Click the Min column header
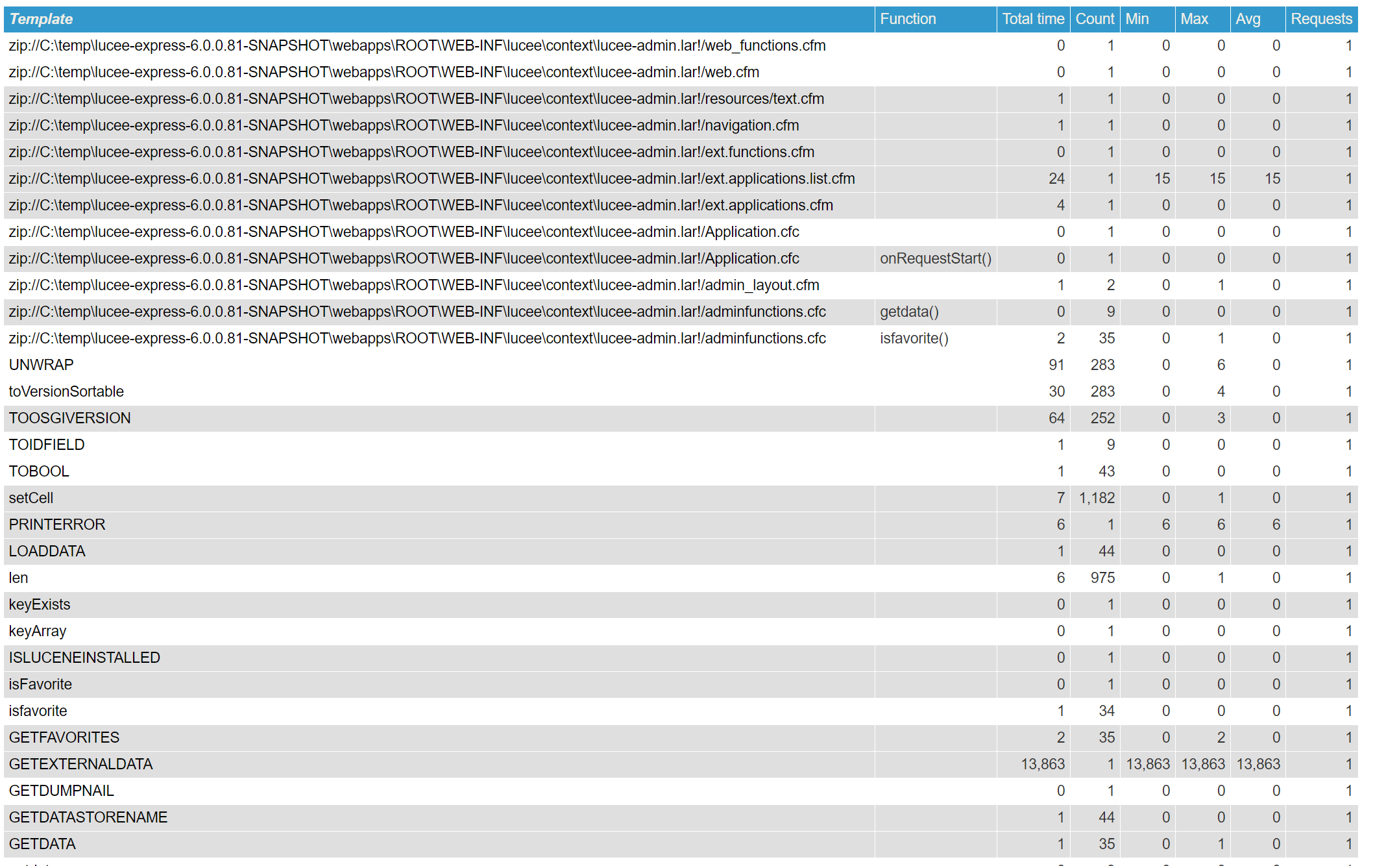 pyautogui.click(x=1137, y=19)
